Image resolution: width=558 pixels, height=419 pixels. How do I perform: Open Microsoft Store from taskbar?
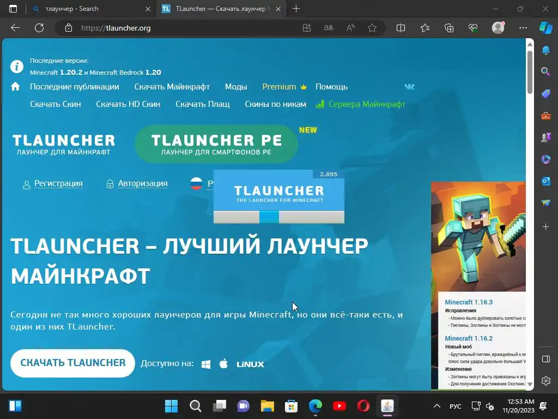pos(291,406)
